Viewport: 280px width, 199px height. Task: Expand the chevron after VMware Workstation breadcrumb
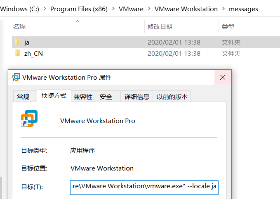click(x=224, y=9)
